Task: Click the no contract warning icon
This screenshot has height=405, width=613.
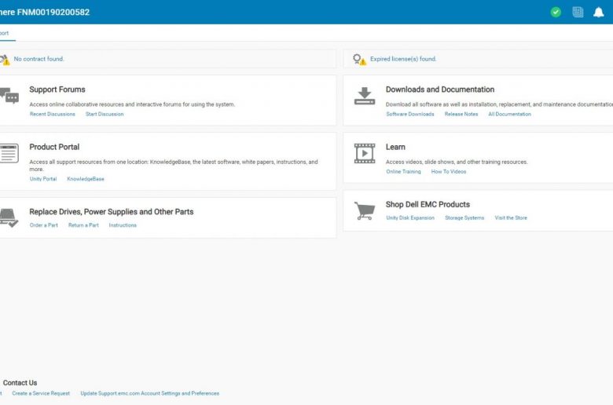Action: click(5, 60)
